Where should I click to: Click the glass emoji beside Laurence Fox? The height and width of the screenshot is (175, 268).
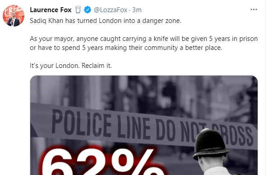coord(78,9)
